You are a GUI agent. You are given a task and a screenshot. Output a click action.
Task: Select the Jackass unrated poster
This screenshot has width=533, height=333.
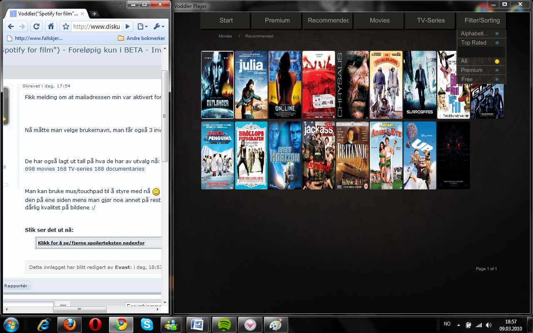pos(319,156)
